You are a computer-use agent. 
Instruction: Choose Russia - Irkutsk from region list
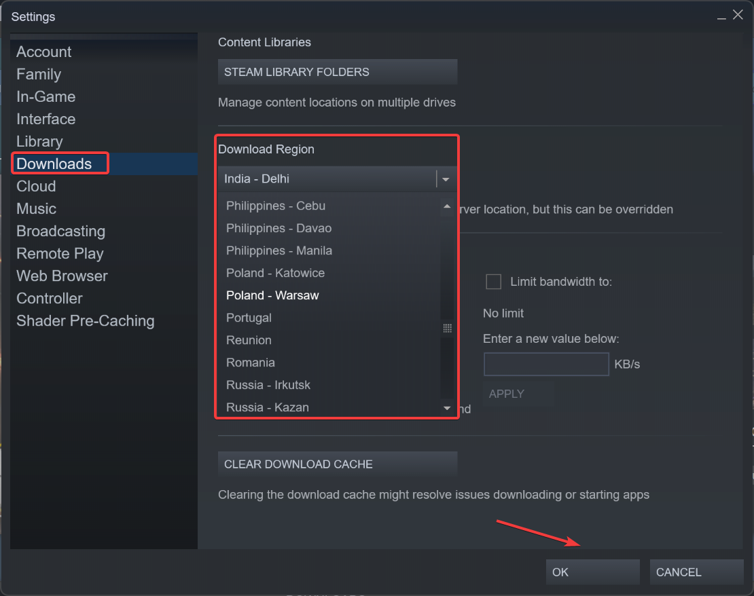pos(329,385)
